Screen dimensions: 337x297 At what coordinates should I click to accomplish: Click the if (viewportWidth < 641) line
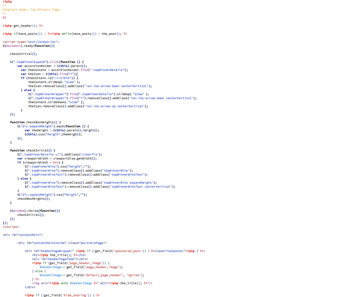tap(40, 163)
